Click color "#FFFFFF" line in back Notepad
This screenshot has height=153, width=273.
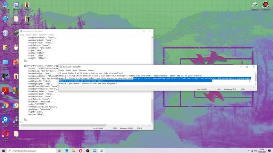[38, 104]
